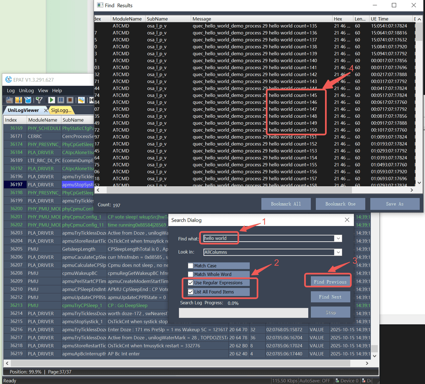
Task: Stop logging with the brown stop icon
Action: (x=70, y=100)
